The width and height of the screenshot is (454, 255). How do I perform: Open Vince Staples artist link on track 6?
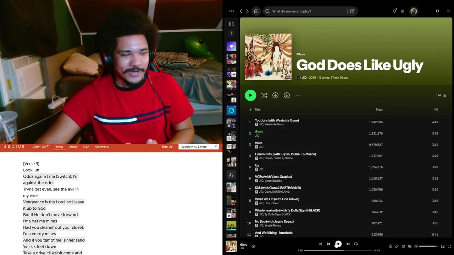coord(273,181)
